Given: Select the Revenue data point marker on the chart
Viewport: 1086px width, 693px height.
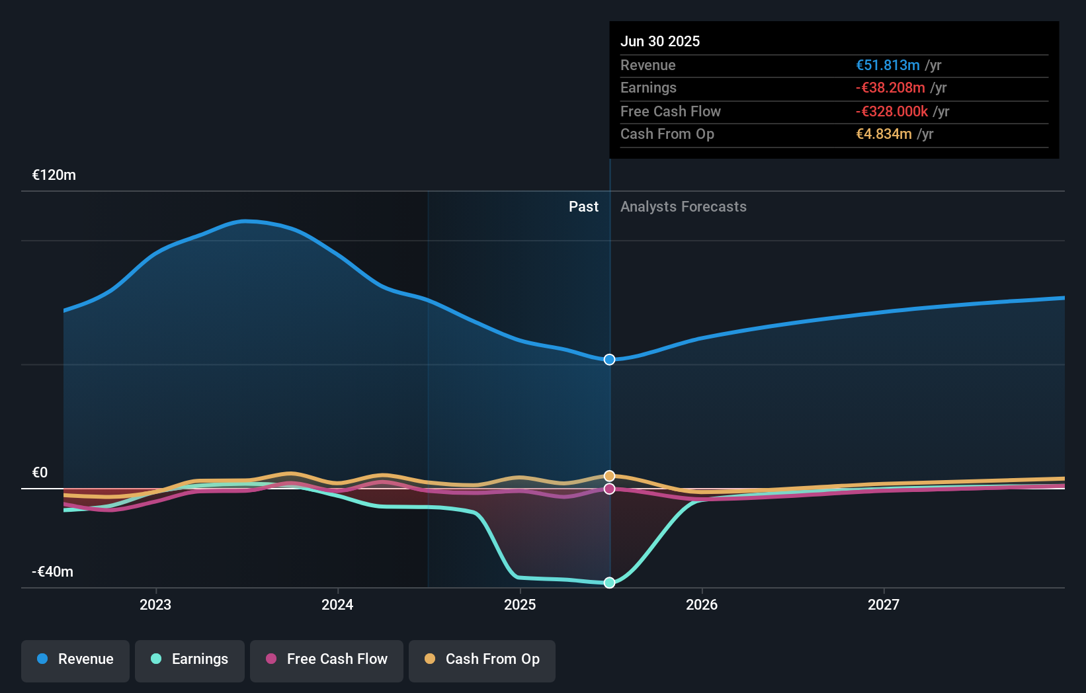Looking at the screenshot, I should [610, 360].
